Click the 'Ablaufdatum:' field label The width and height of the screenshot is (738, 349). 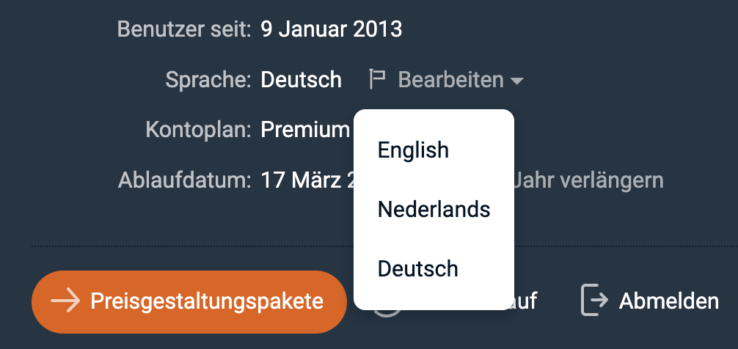point(185,180)
